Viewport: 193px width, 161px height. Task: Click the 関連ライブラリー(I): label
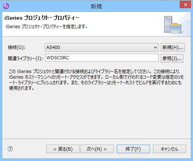25,58
